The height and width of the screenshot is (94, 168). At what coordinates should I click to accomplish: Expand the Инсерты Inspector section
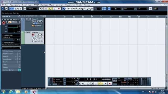[x=11, y=56]
